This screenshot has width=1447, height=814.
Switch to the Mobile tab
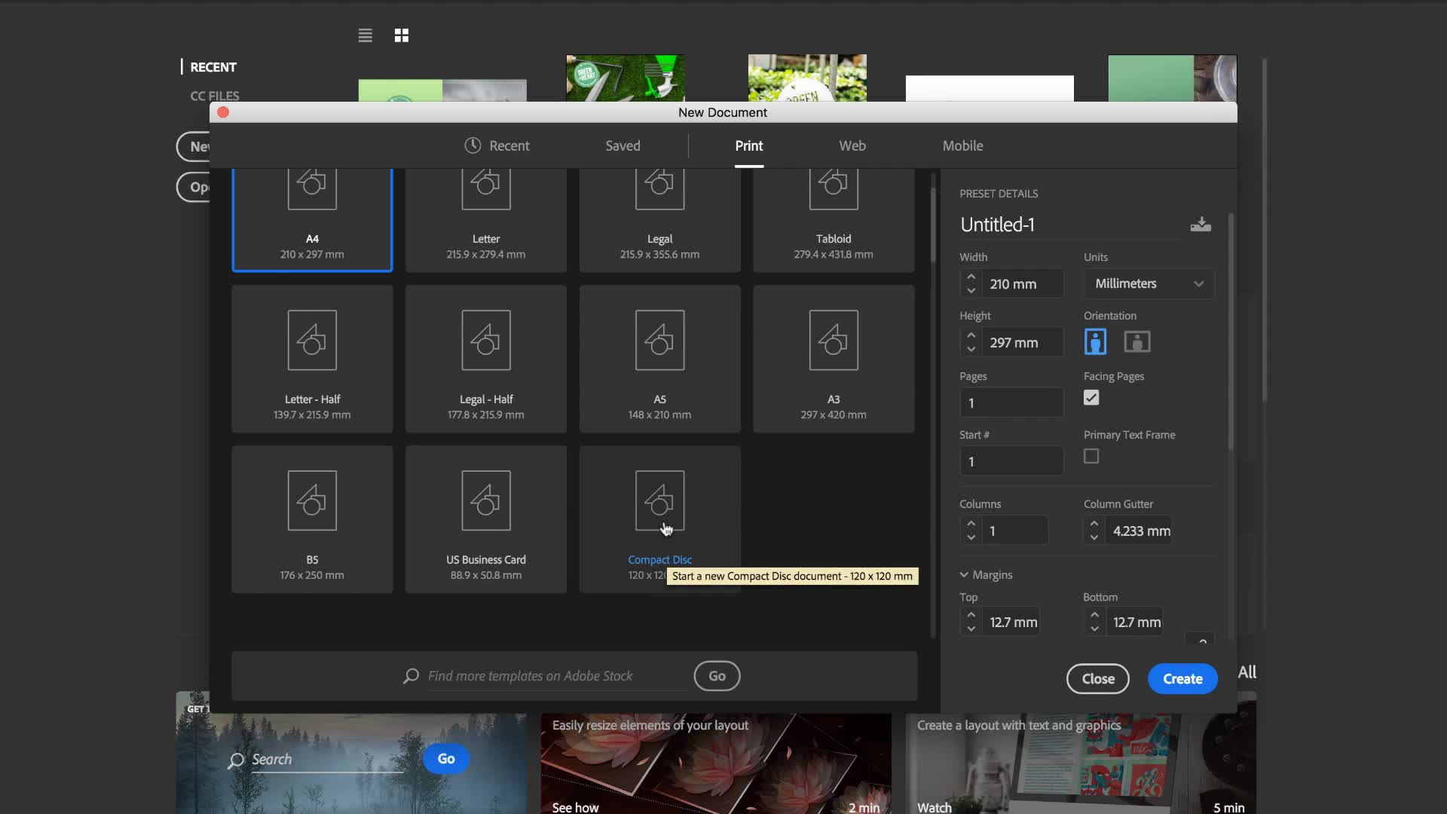[962, 145]
